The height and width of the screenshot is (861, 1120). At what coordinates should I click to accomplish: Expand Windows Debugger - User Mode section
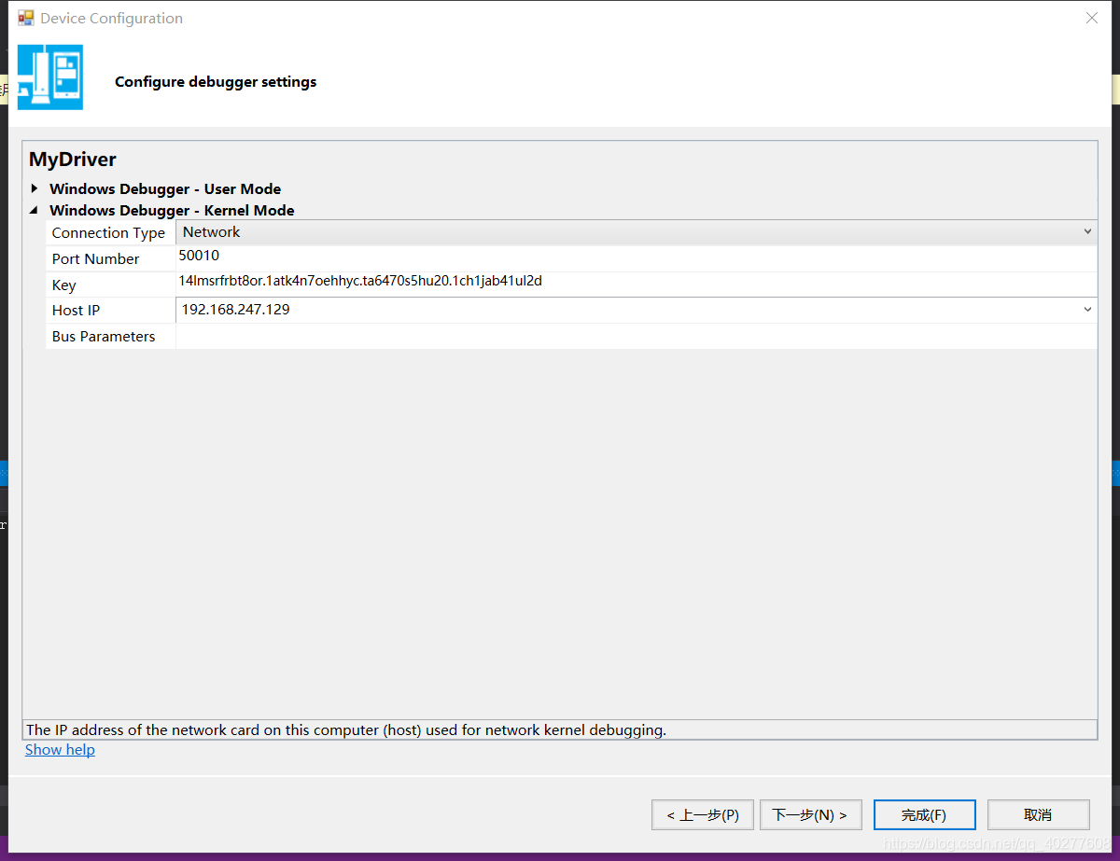tap(35, 188)
